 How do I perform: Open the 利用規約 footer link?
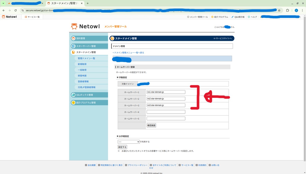pos(202,165)
